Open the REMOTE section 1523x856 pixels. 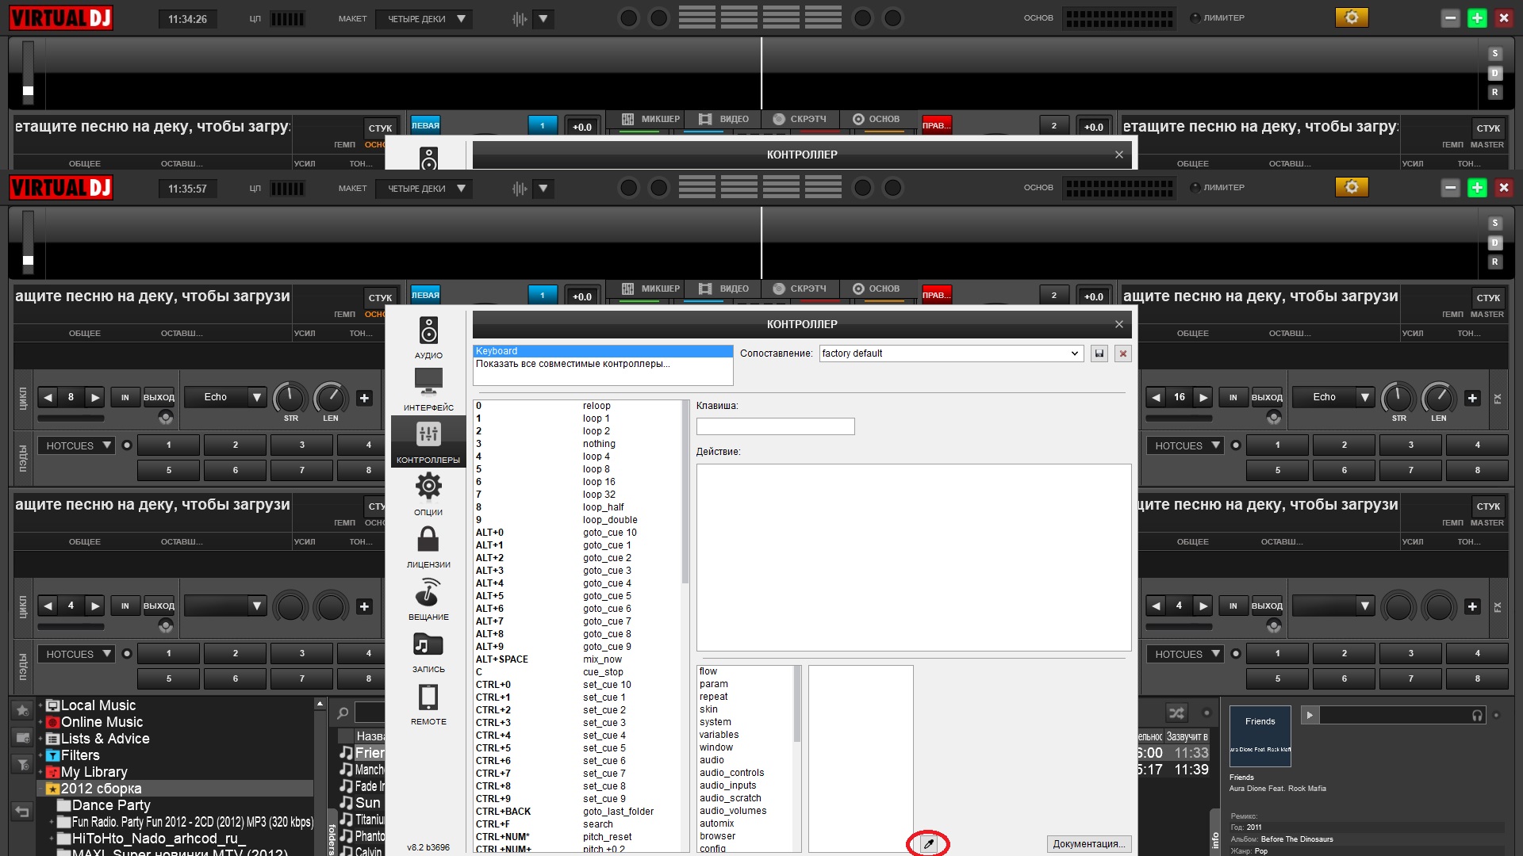428,703
